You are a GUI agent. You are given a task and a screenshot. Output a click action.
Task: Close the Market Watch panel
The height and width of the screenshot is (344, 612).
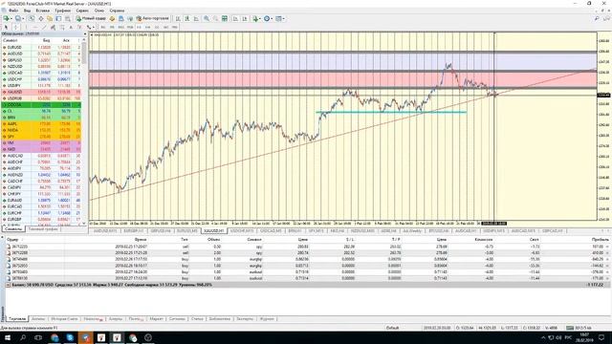85,34
